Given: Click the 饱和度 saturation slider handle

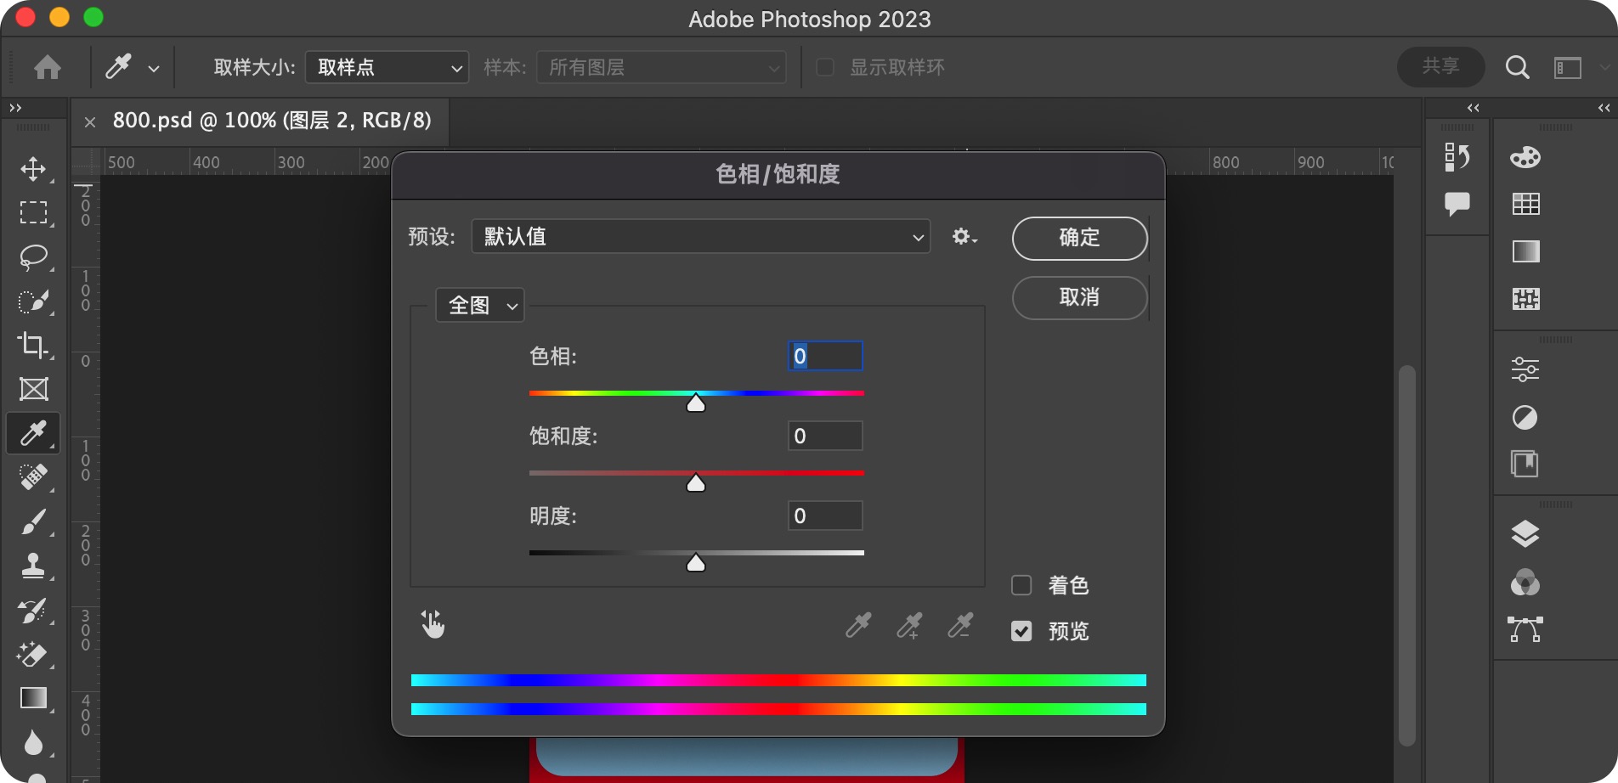Looking at the screenshot, I should coord(696,483).
